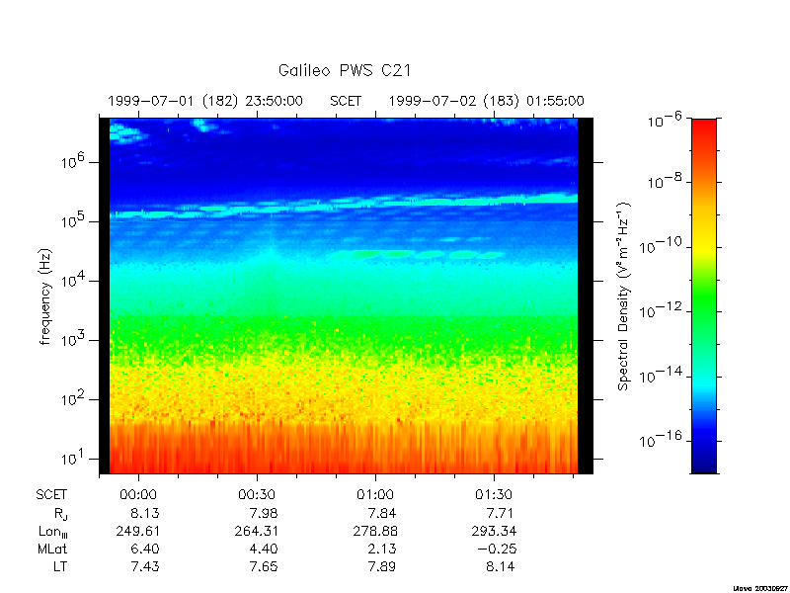
Task: Click the LT value 7.65
Action: pos(264,566)
